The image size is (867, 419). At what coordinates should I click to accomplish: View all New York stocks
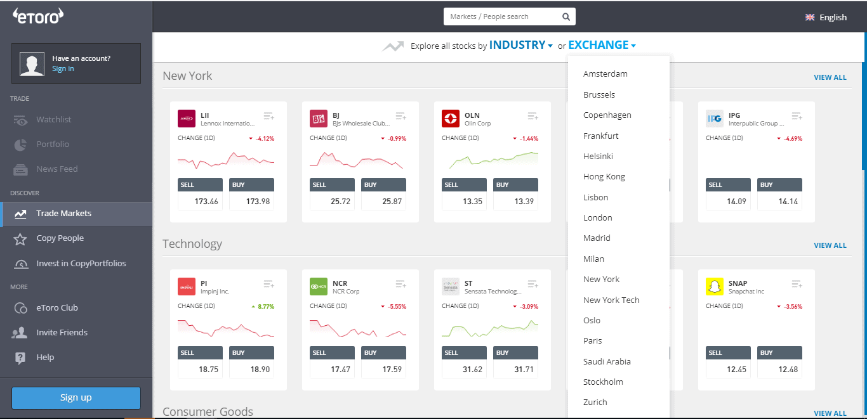coord(830,77)
